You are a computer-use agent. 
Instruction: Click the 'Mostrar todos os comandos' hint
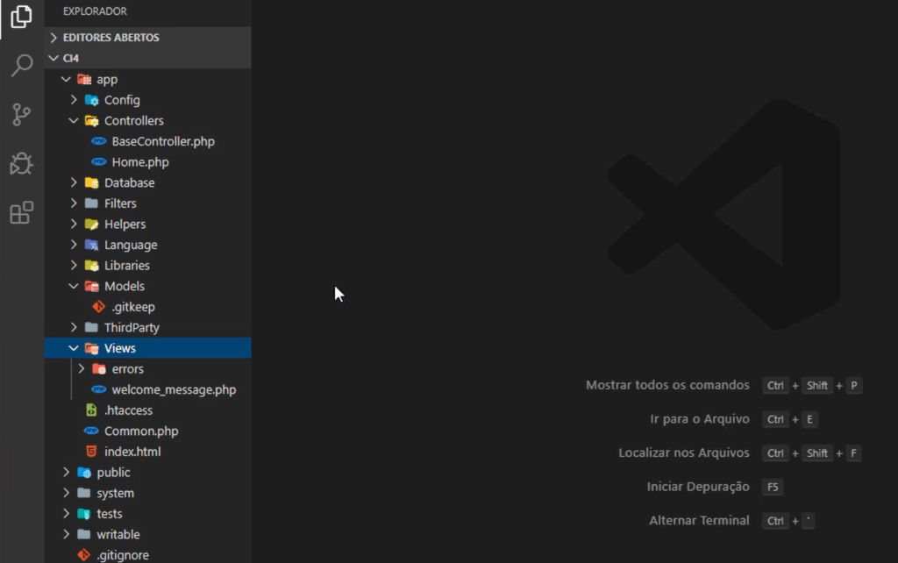tap(667, 385)
